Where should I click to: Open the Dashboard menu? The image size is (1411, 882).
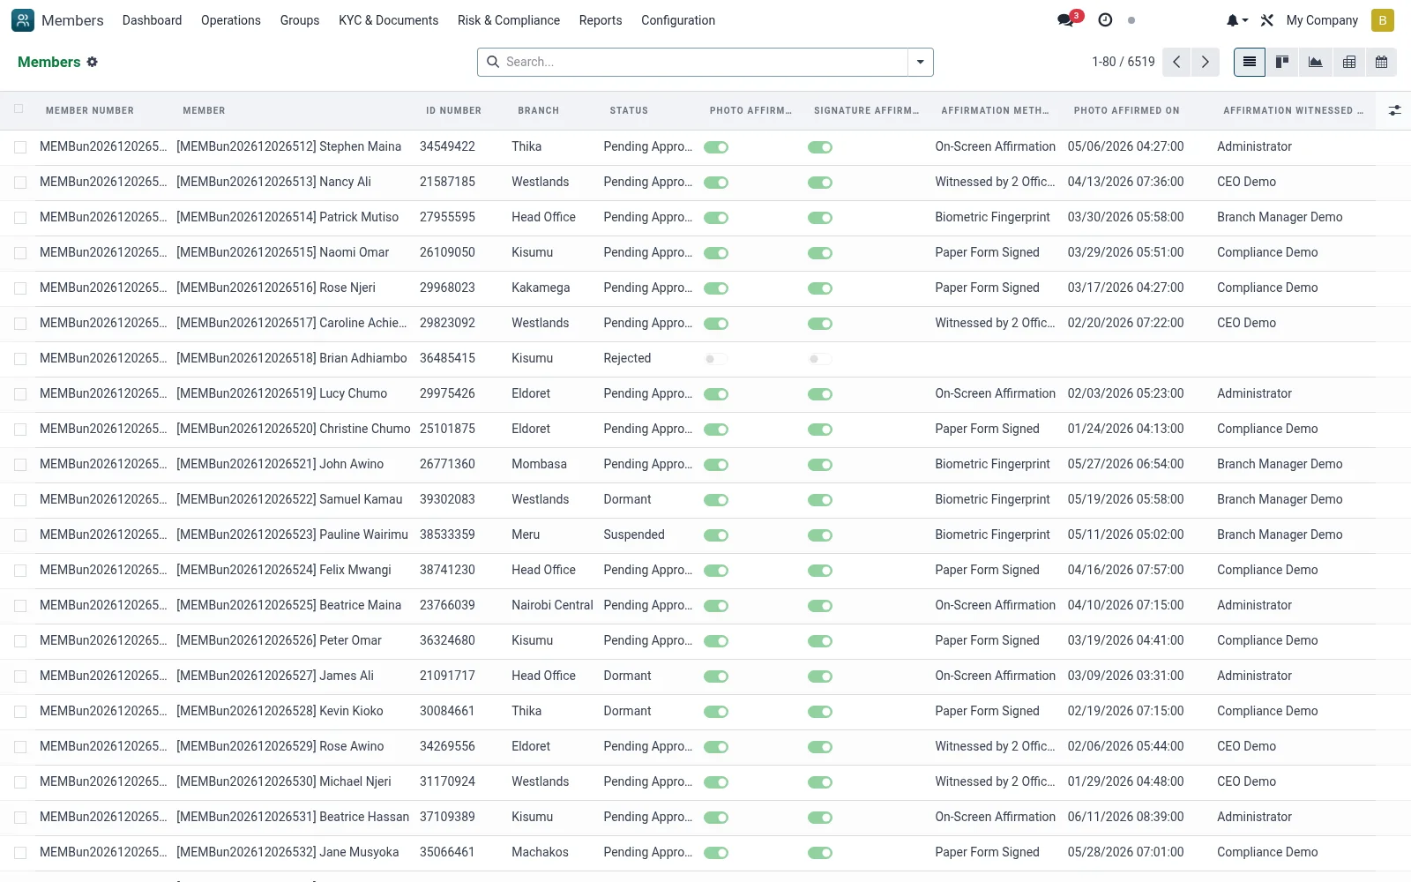pos(152,20)
